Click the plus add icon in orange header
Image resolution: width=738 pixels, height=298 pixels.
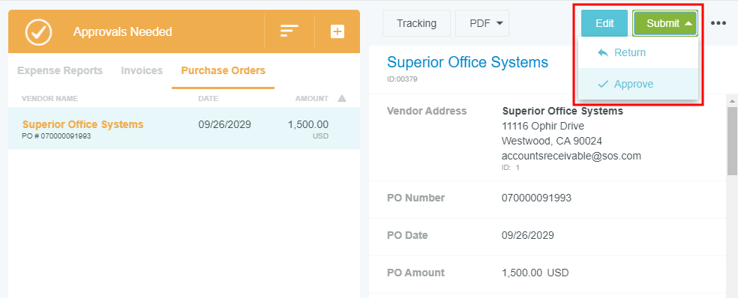pyautogui.click(x=337, y=31)
